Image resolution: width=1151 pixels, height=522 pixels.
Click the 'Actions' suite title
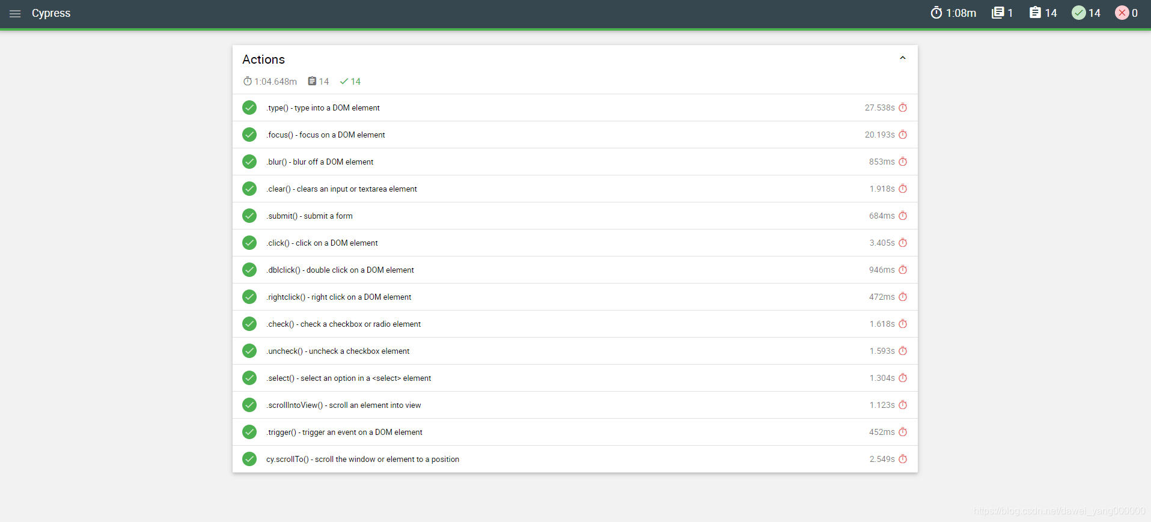coord(263,59)
